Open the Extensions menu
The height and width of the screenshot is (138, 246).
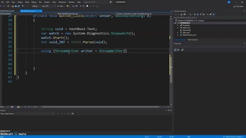[62, 2]
